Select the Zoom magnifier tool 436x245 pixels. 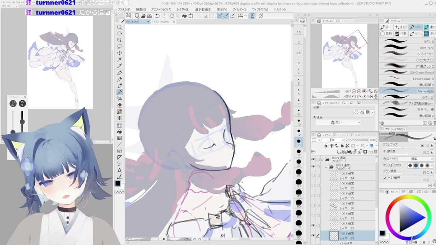[120, 27]
